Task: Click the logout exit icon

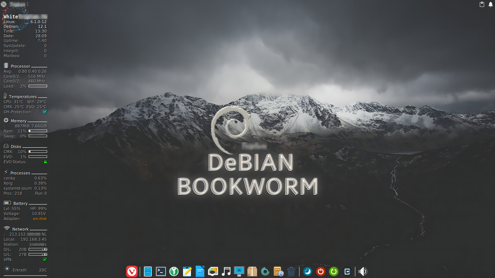Action: click(x=347, y=271)
